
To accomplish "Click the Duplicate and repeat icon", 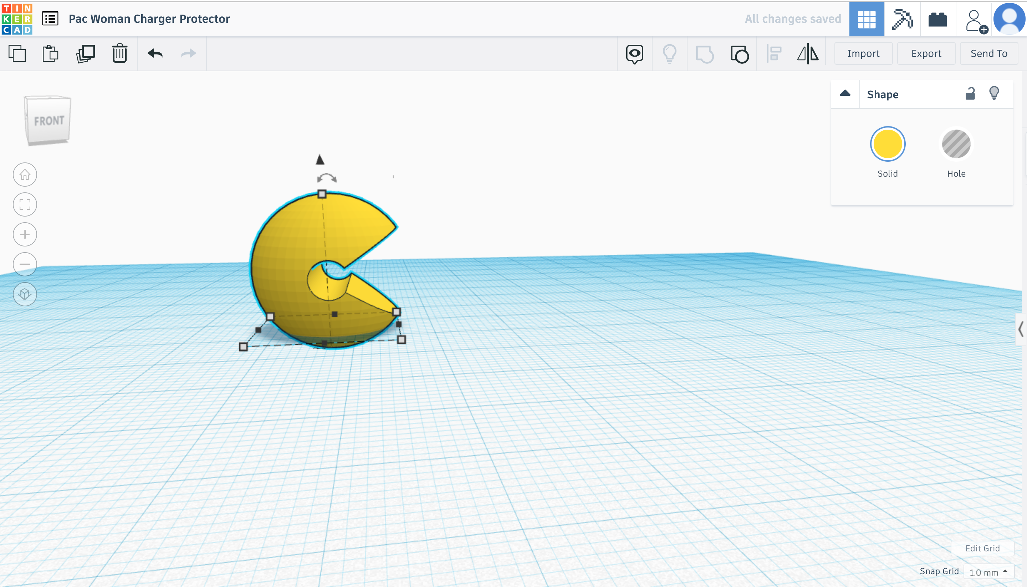I will click(x=86, y=54).
